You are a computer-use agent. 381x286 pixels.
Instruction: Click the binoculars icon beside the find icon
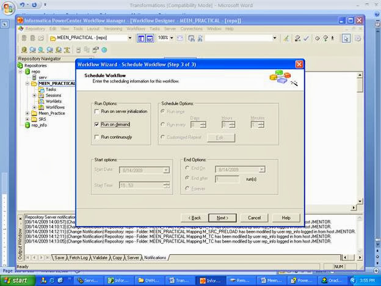pyautogui.click(x=200, y=38)
